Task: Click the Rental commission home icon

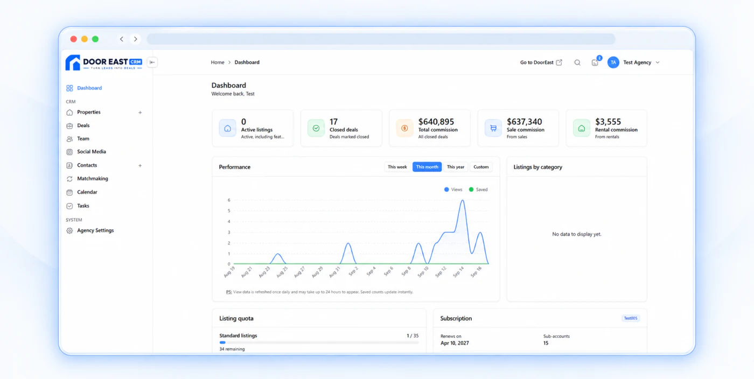Action: (581, 128)
